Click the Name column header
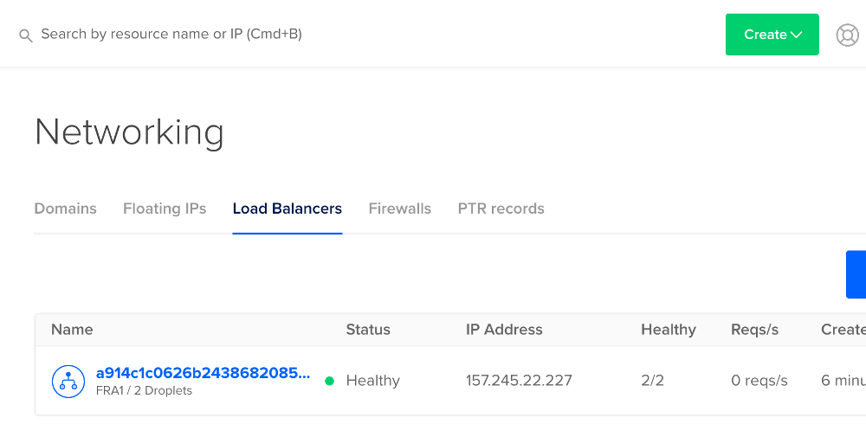Image resolution: width=866 pixels, height=437 pixels. click(72, 330)
